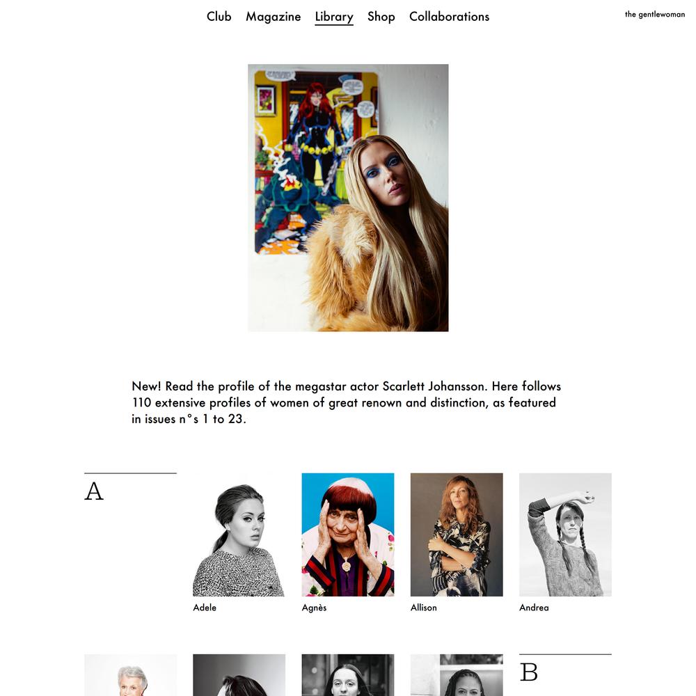
Task: Open Andrea's portrait with braids
Action: coord(565,535)
